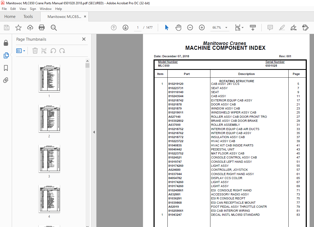Add a comment sticky note

pyautogui.click(x=270, y=28)
